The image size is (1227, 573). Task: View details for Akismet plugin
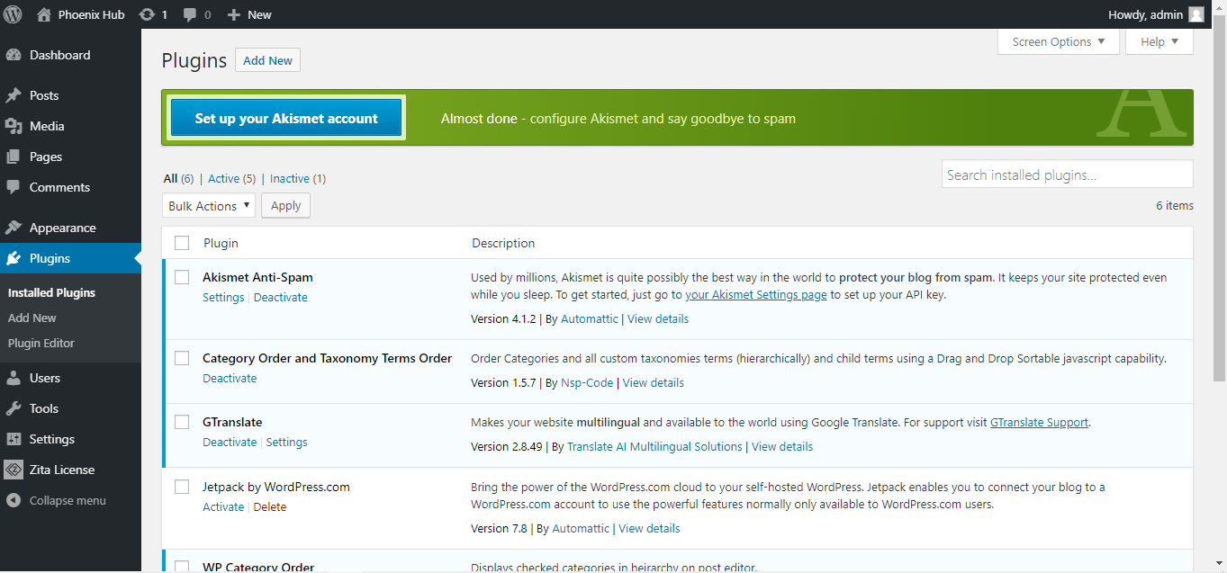pyautogui.click(x=658, y=318)
